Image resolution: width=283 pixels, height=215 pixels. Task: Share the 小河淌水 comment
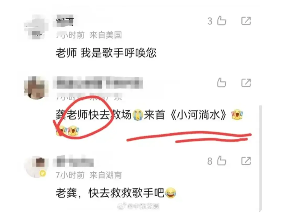point(246,83)
